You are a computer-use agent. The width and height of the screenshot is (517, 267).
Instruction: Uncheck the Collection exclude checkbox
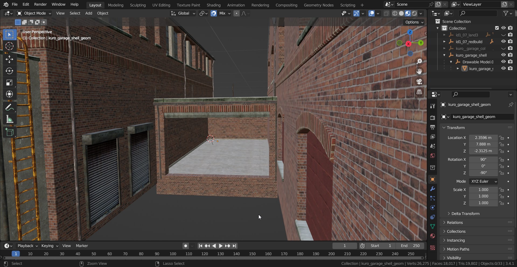497,28
